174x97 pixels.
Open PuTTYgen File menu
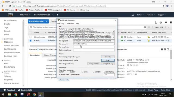pos(59,23)
